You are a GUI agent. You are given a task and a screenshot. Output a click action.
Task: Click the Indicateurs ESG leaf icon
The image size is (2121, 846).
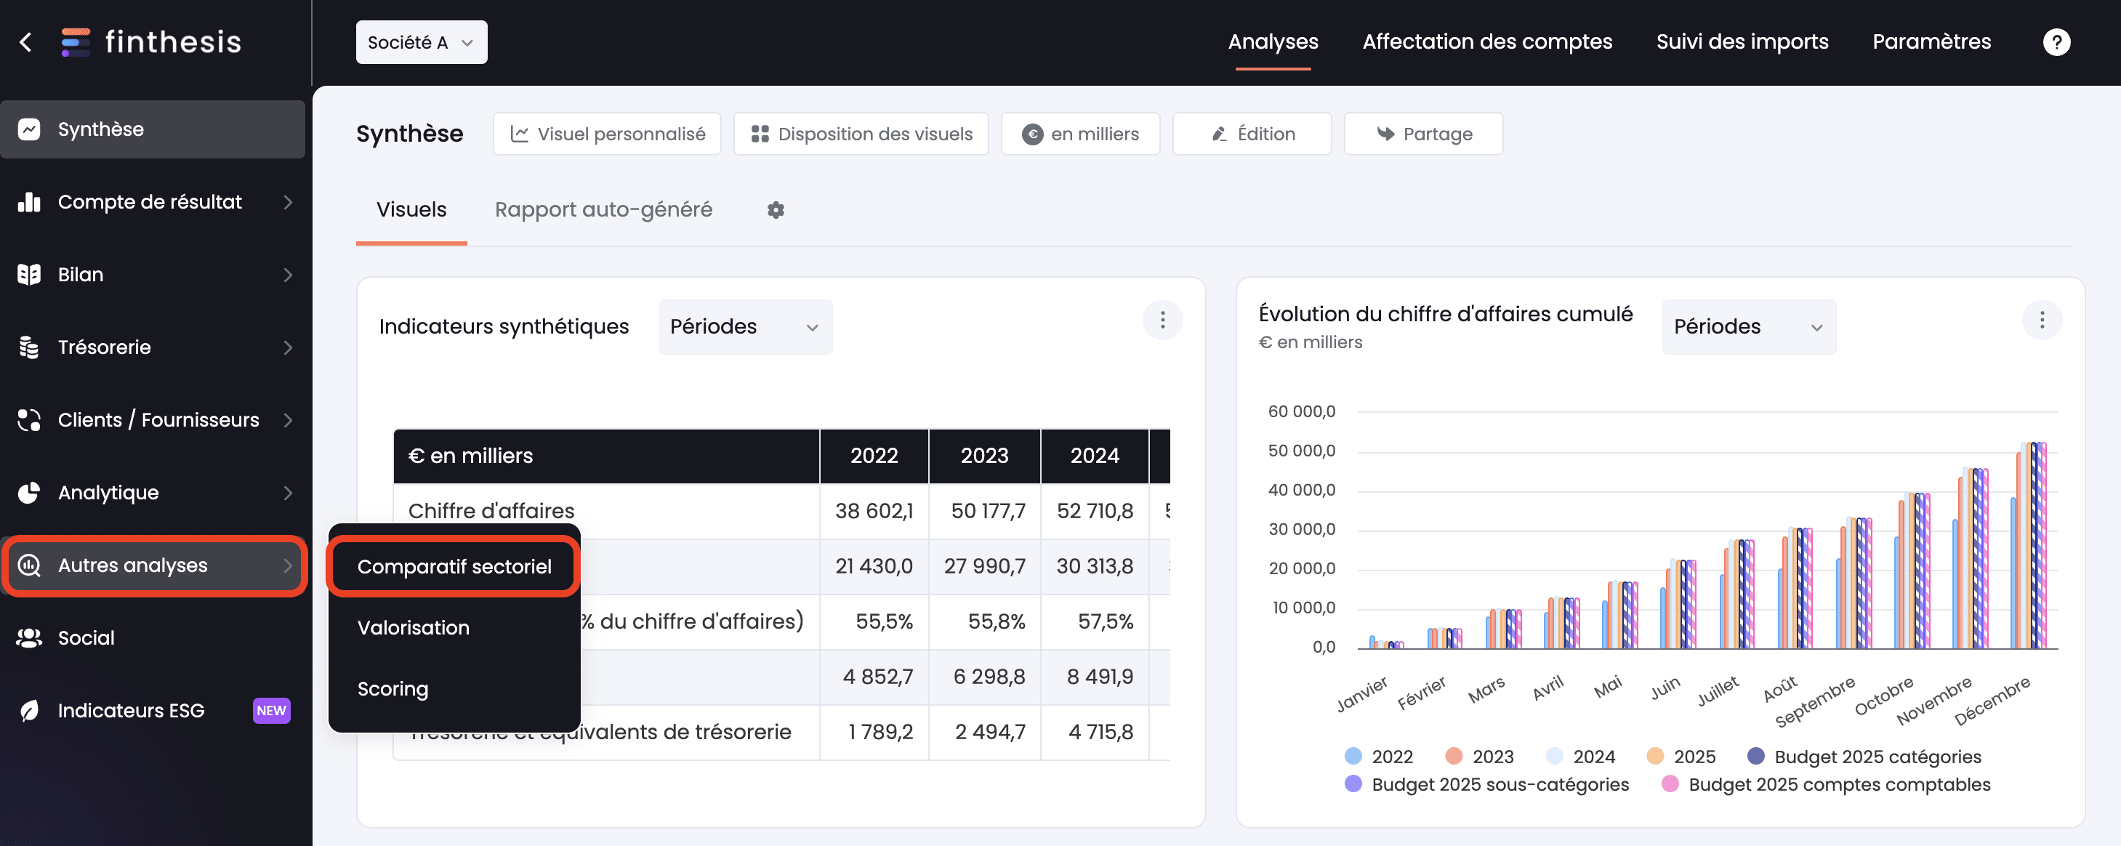29,710
